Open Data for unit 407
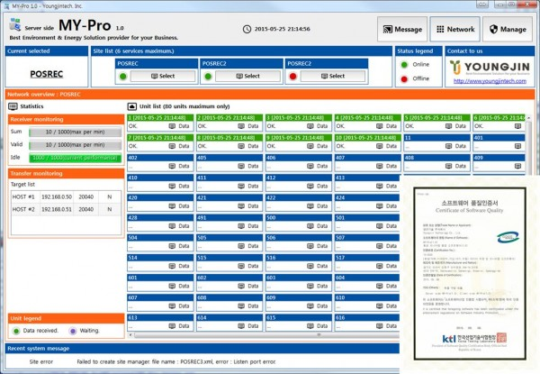This screenshot has height=374, width=540. pyautogui.click(x=386, y=166)
